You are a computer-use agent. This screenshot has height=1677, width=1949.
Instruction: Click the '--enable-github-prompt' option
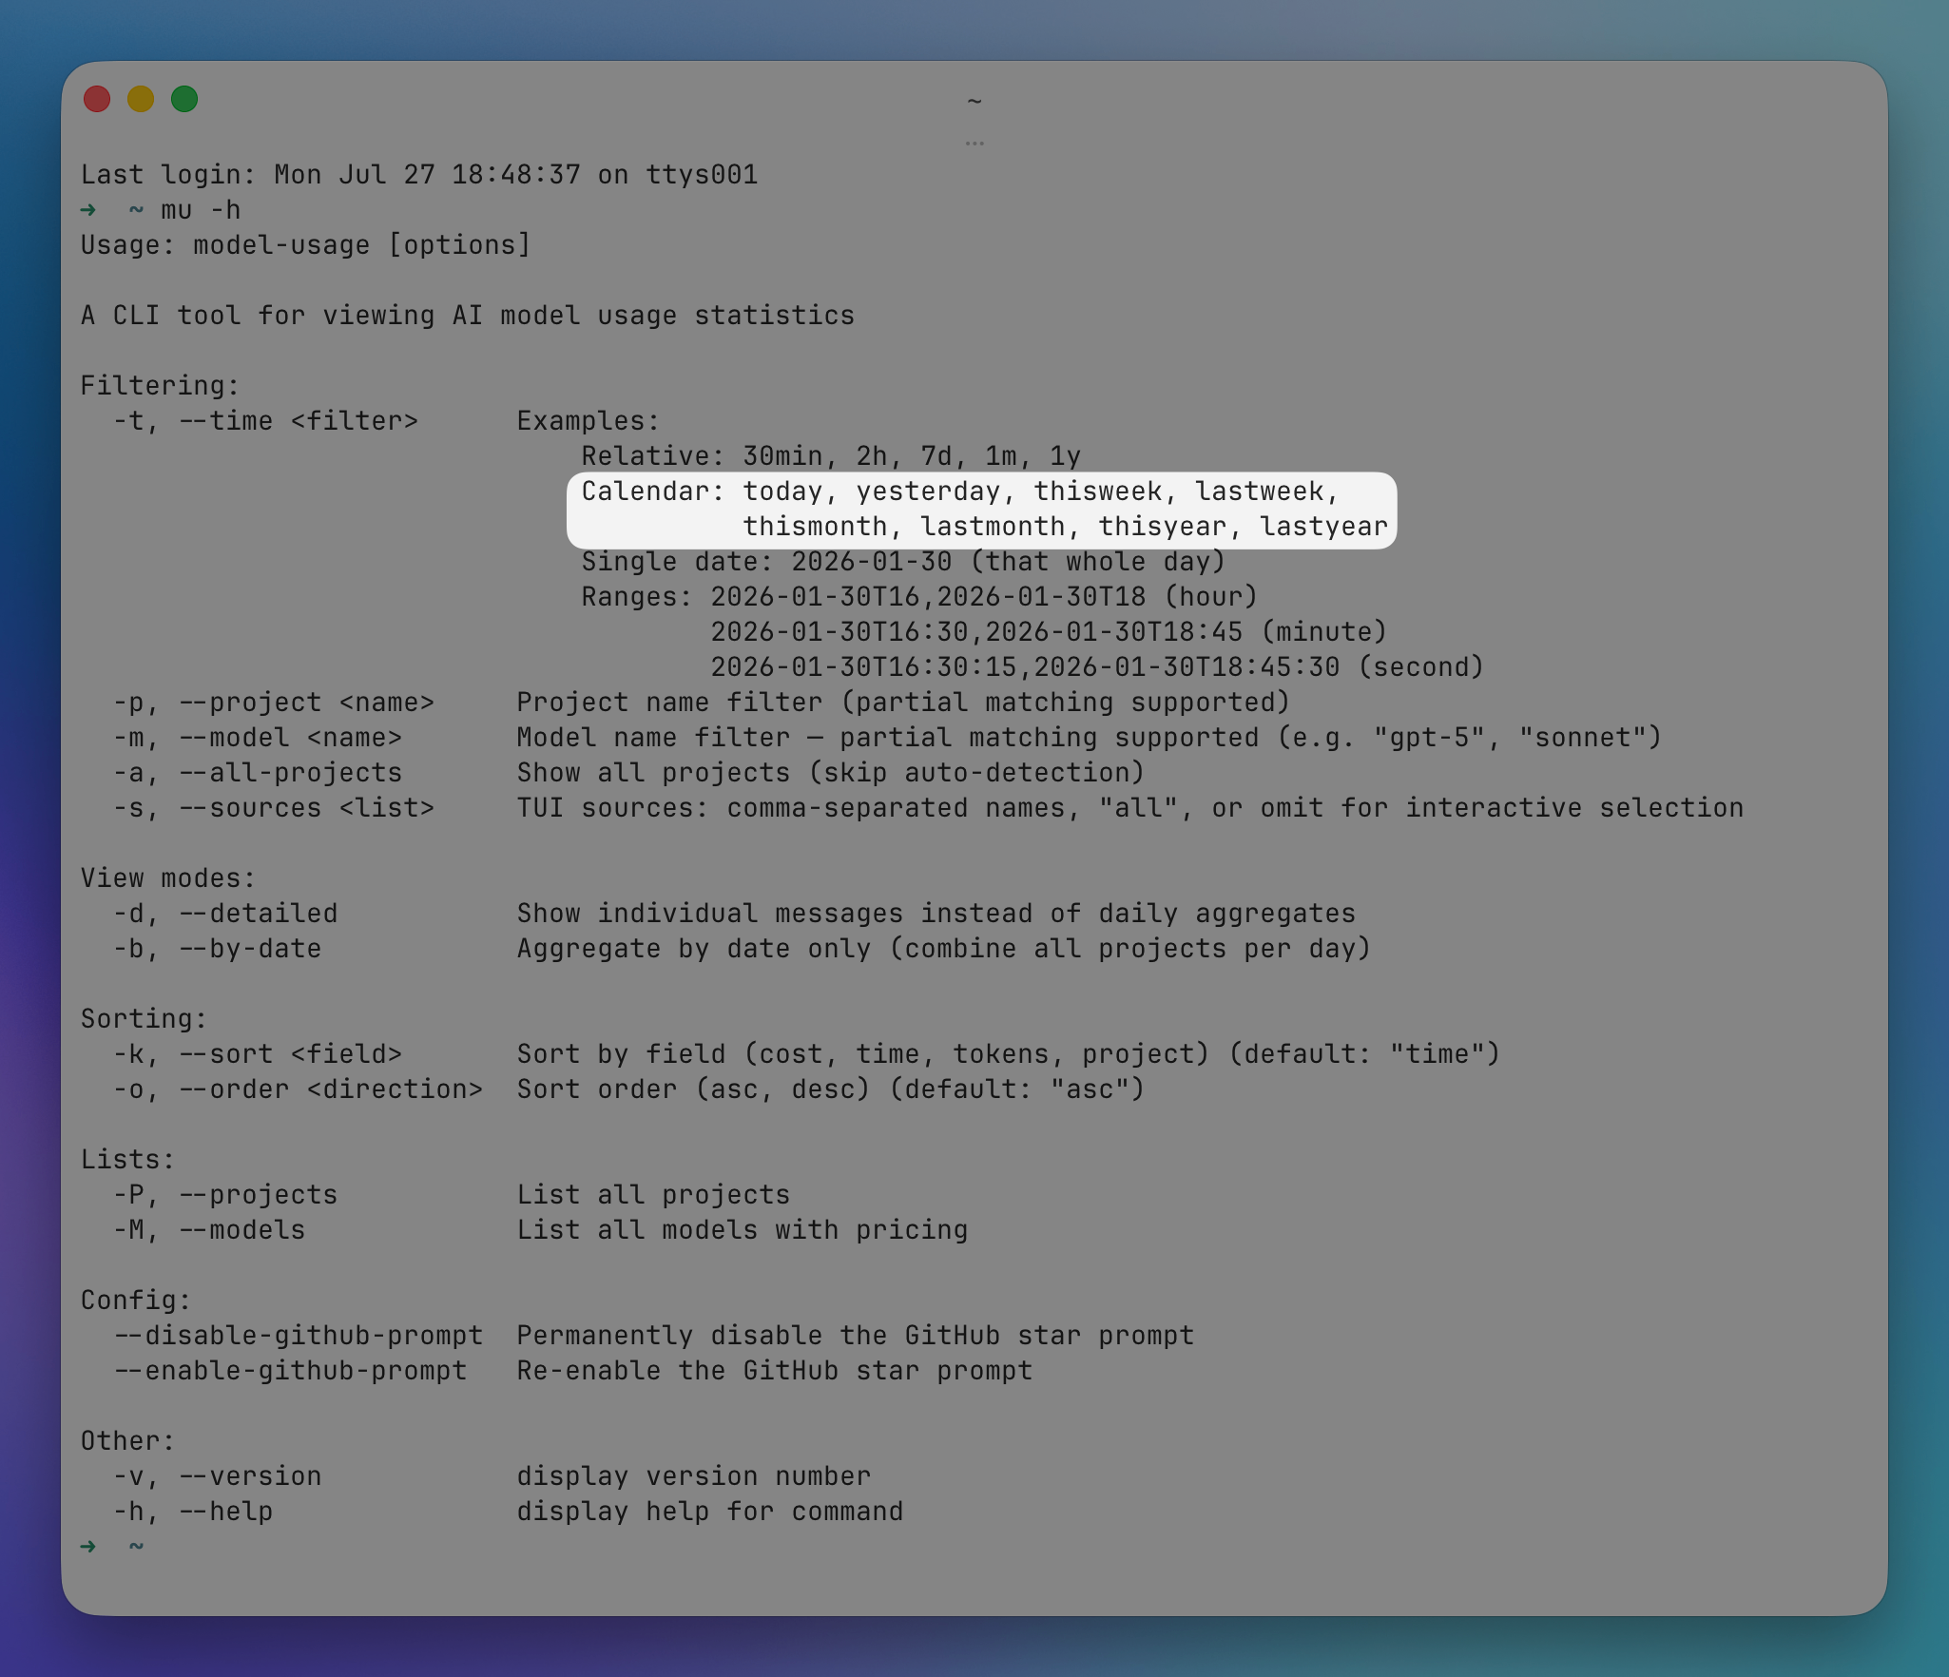click(x=290, y=1371)
